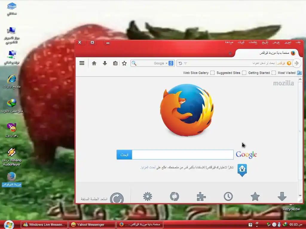306x229 pixels.
Task: Open Sync icon on start page
Action: tap(175, 196)
